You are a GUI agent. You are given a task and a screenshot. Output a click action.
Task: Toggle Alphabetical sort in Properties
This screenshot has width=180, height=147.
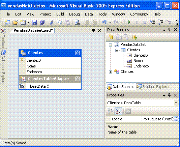pyautogui.click(x=118, y=111)
